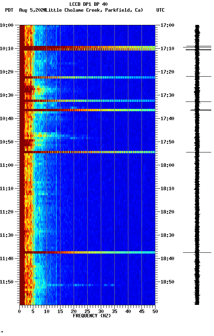Click 'Little Cholame Creek, Parkfield, Ca' subtitle
214x336 pixels.
[94, 10]
